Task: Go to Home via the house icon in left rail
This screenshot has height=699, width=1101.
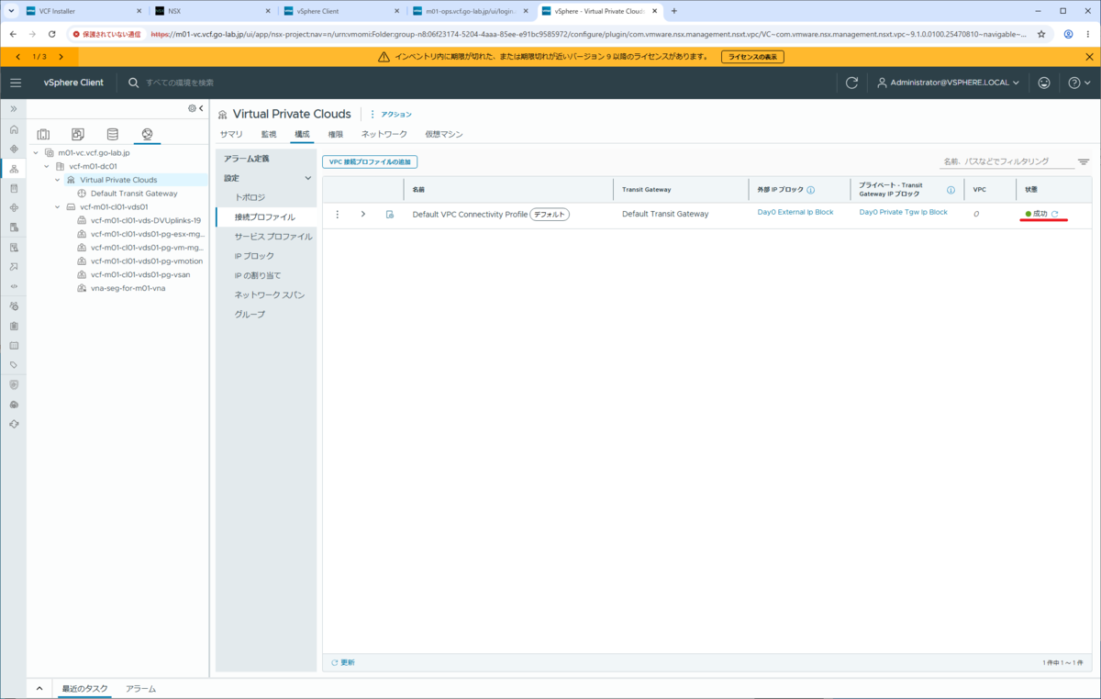Action: point(14,128)
